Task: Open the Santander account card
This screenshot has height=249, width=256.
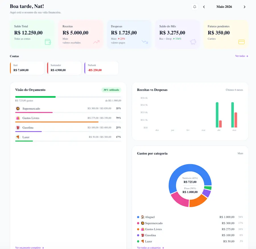Action: pyautogui.click(x=64, y=68)
